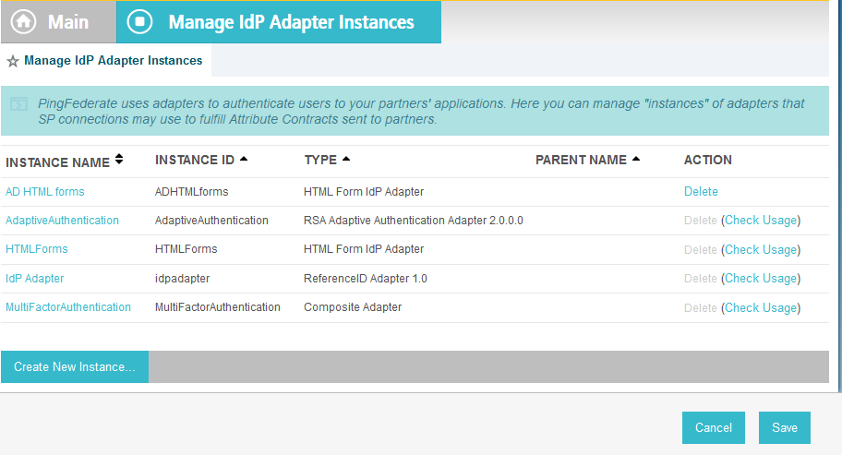
Task: Sort by Parent Name arrow
Action: (636, 159)
